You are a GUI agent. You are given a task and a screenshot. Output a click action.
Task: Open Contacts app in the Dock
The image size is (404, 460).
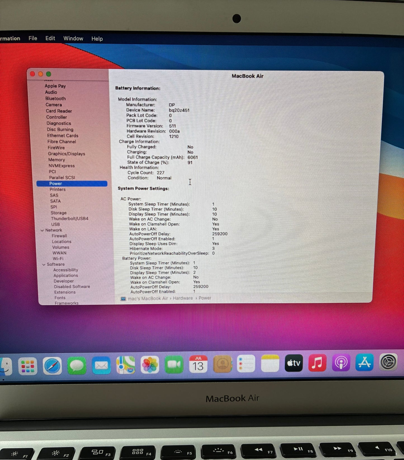point(223,364)
